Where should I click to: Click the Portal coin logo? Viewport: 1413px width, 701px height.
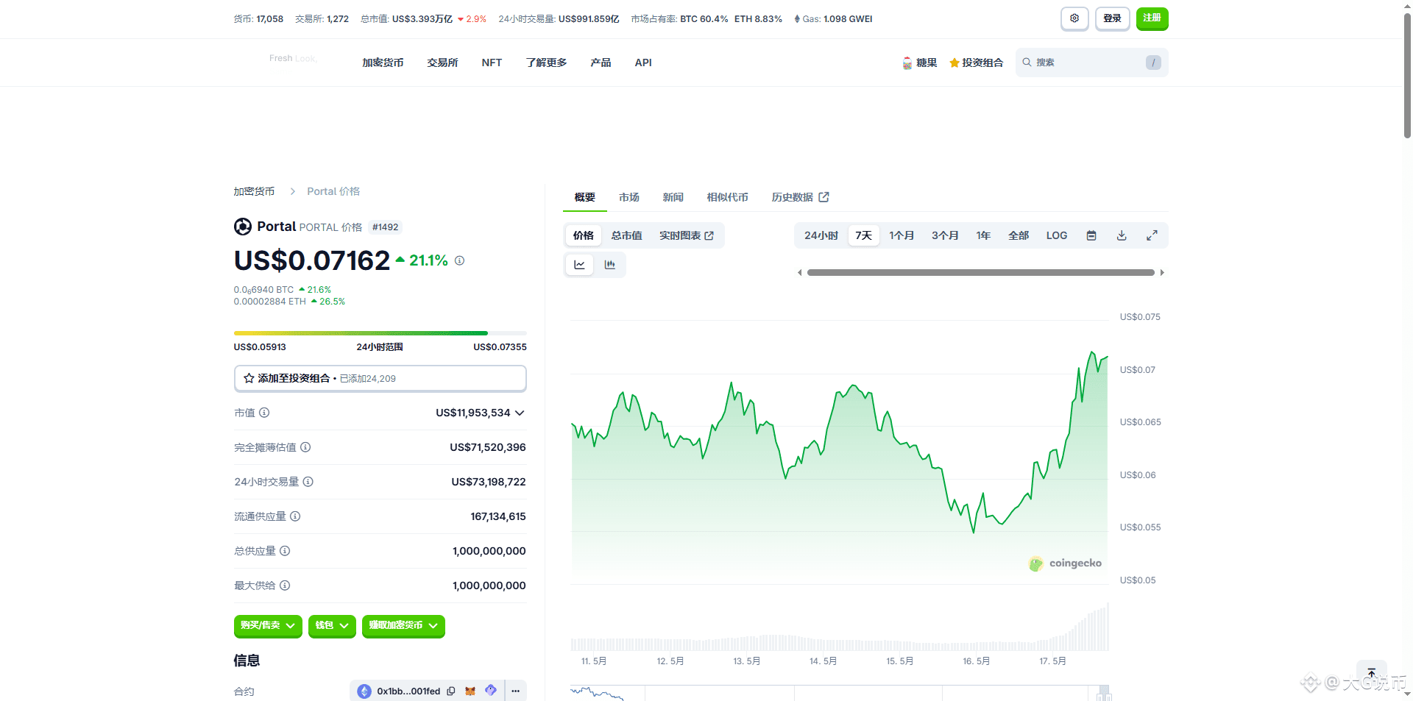[243, 227]
